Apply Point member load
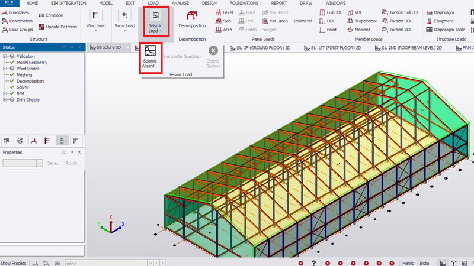474x266 pixels. [x=328, y=30]
